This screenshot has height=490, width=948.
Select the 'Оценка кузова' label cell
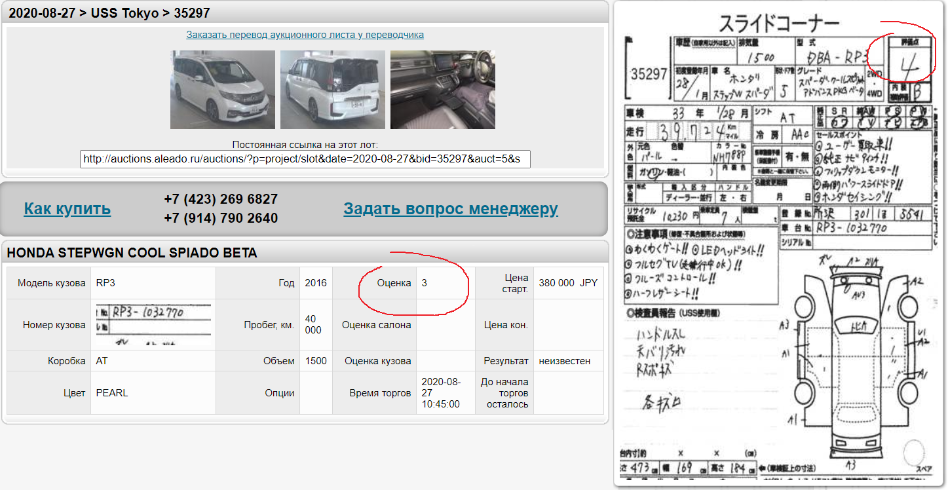pyautogui.click(x=375, y=361)
